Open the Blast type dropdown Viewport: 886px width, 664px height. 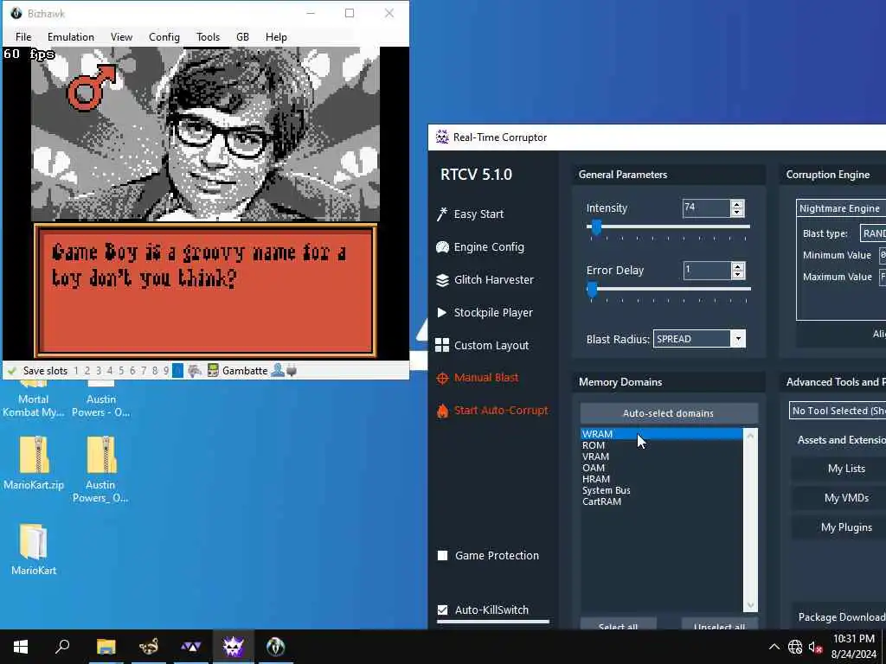pos(873,233)
